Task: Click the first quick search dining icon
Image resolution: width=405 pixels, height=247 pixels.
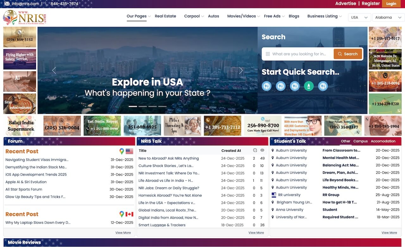Action: coord(267,86)
